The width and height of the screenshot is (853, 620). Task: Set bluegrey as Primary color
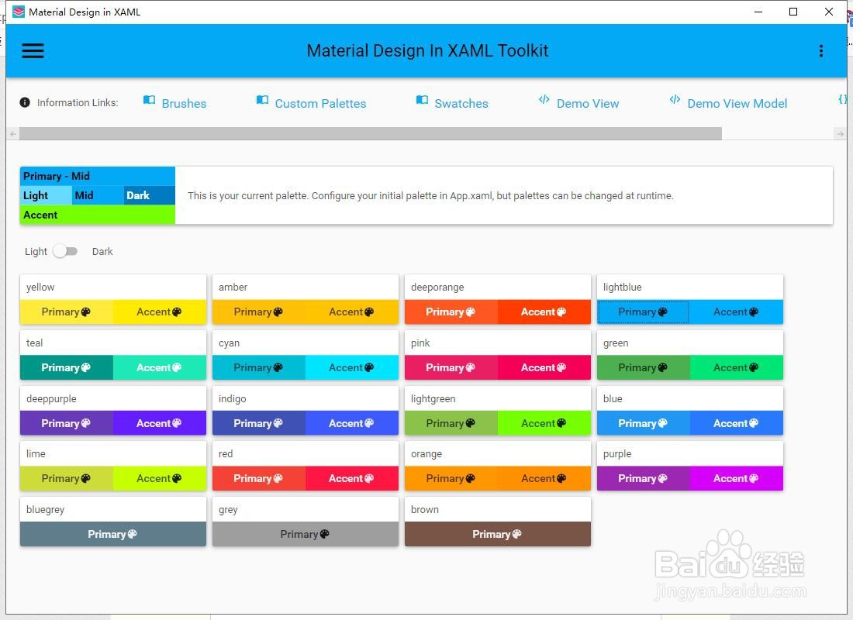(x=113, y=534)
